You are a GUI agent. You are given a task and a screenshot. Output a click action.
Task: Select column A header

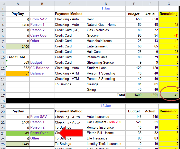[x=18, y=4]
